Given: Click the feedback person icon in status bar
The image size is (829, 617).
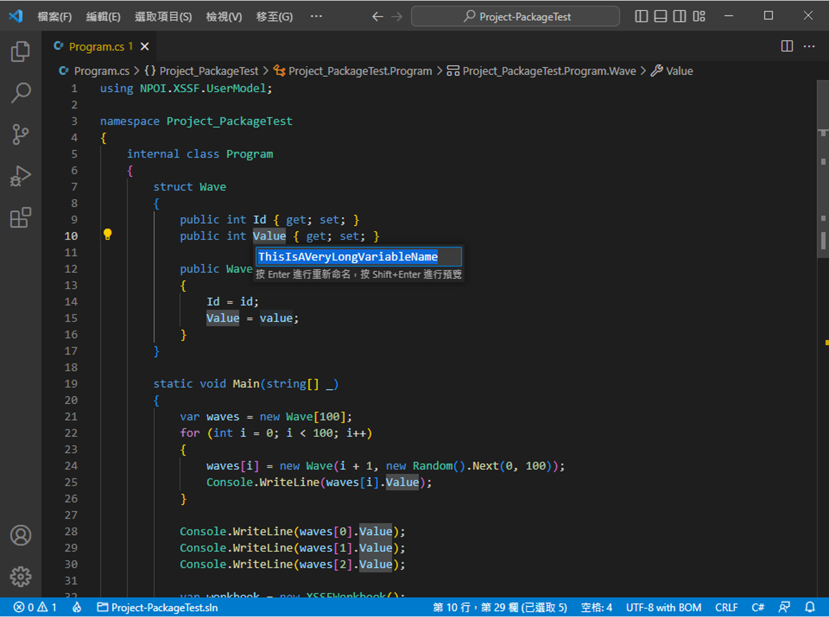Looking at the screenshot, I should pos(784,607).
